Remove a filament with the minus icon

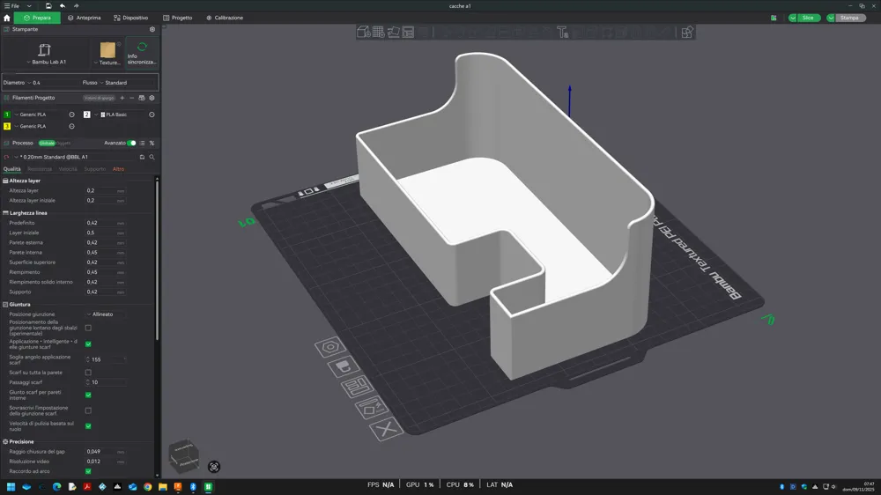tap(132, 98)
